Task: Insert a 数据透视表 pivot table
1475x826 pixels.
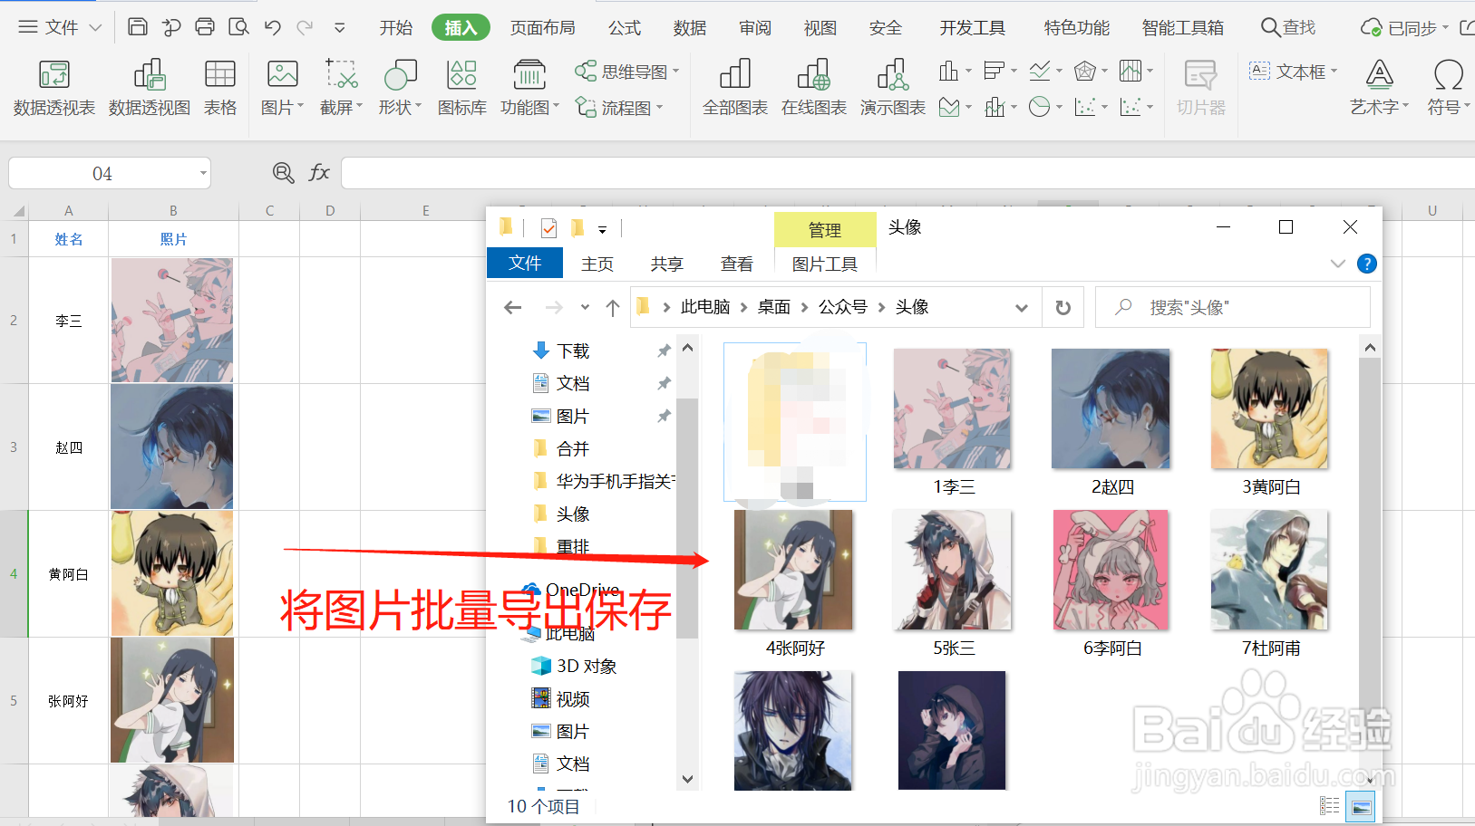Action: click(54, 88)
